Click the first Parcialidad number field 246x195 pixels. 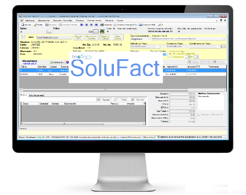click(187, 57)
